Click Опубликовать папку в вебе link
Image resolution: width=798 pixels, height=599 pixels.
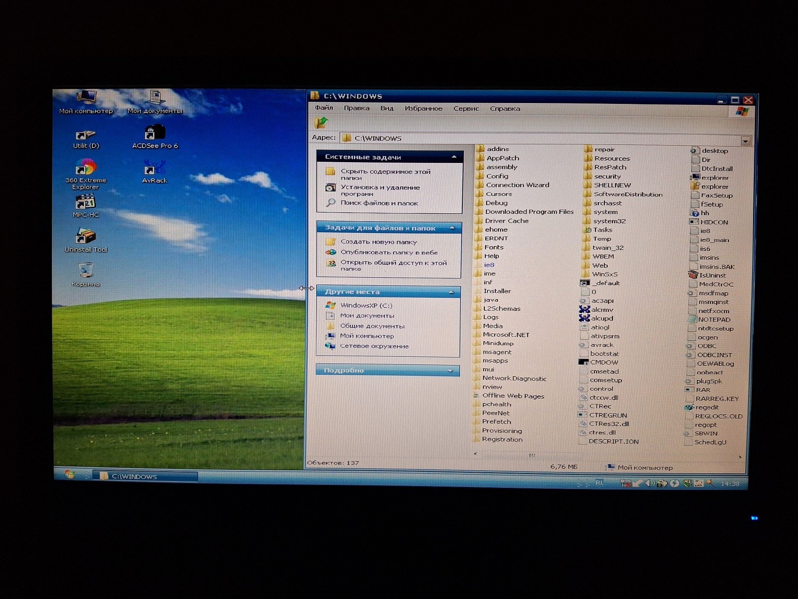(389, 252)
